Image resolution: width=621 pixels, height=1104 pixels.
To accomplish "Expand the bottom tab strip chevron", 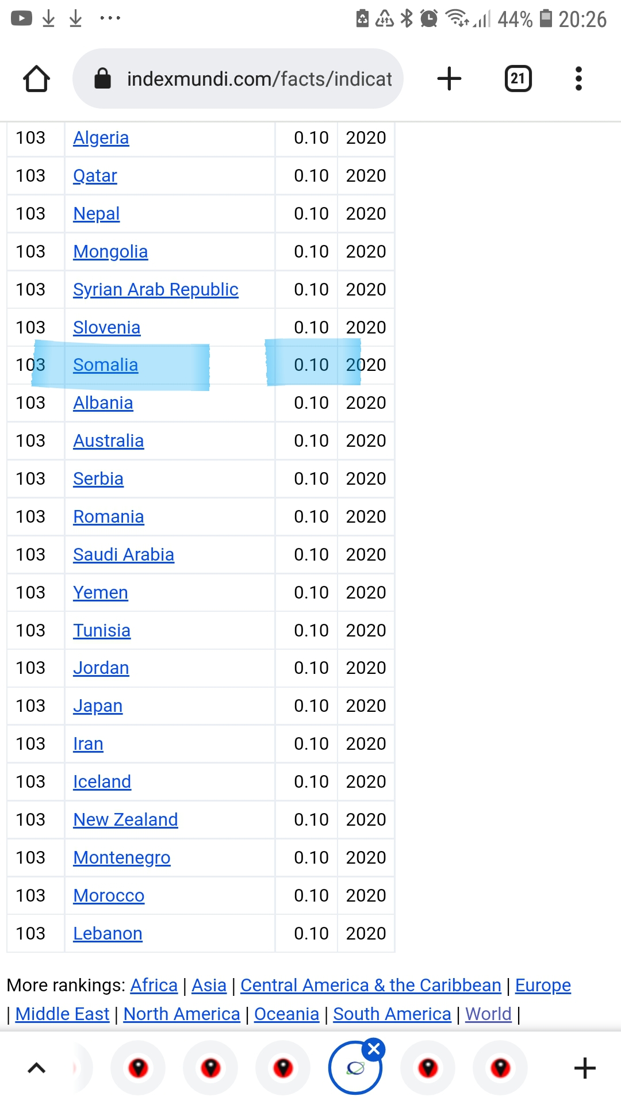I will [x=36, y=1068].
